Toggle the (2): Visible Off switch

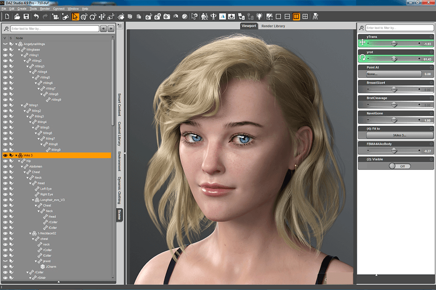(x=399, y=166)
